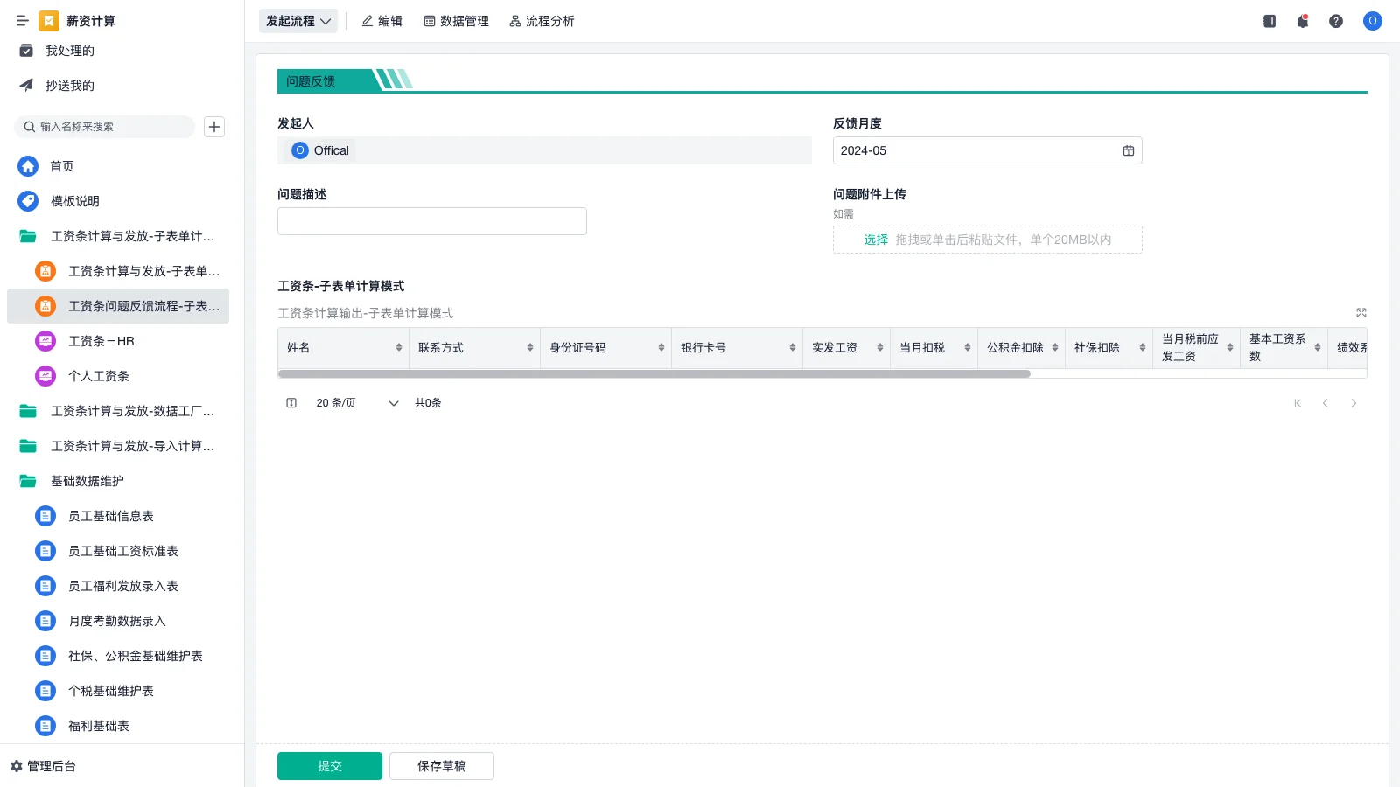Collapse 基础数据维护 folder
This screenshot has height=787, width=1400.
(118, 481)
